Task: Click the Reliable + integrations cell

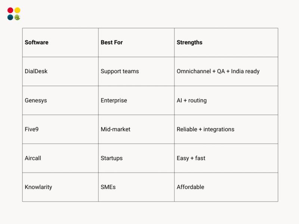Action: tap(226, 129)
